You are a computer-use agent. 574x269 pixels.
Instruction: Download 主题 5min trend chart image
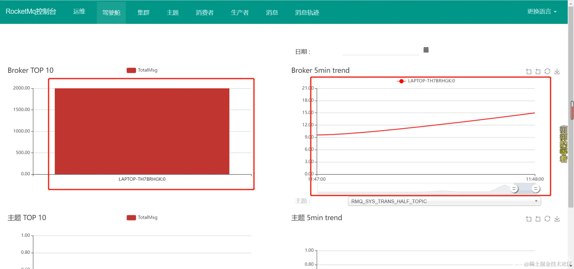(557, 219)
